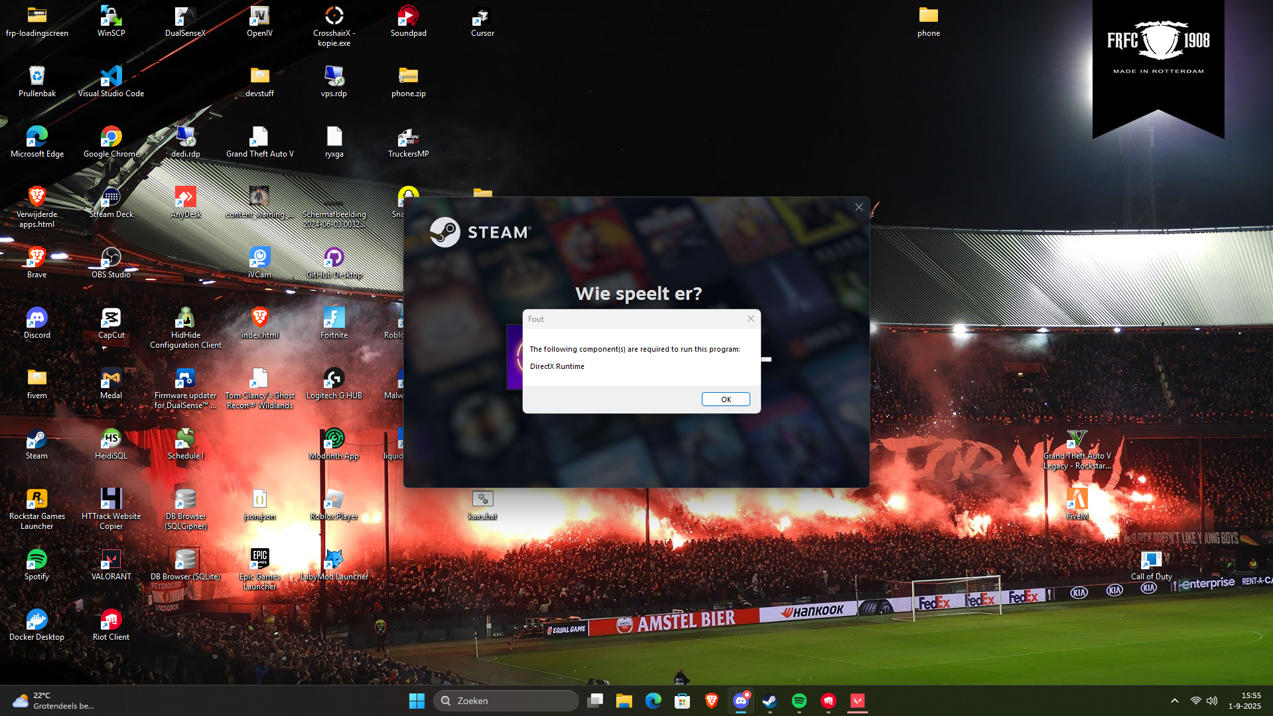Select the Visual Studio Code desktop icon
The image size is (1273, 716).
click(111, 82)
